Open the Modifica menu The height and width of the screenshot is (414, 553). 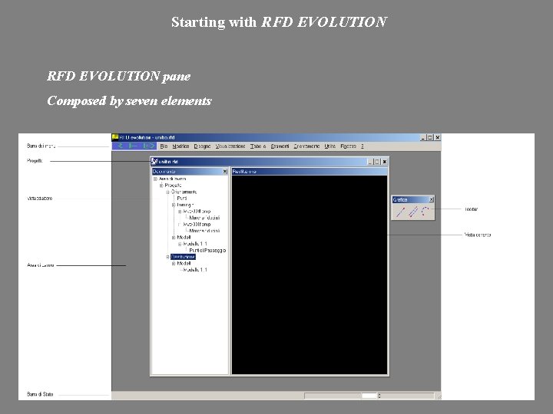(180, 146)
